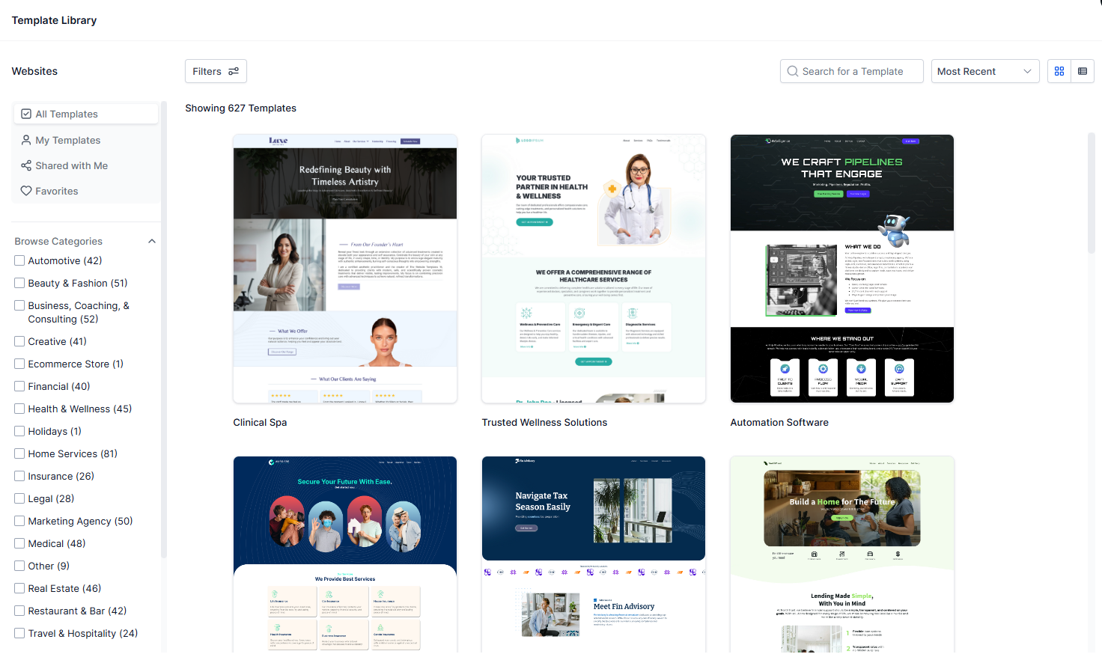Expand sorting options via the chevron
The height and width of the screenshot is (663, 1102).
(x=1027, y=71)
